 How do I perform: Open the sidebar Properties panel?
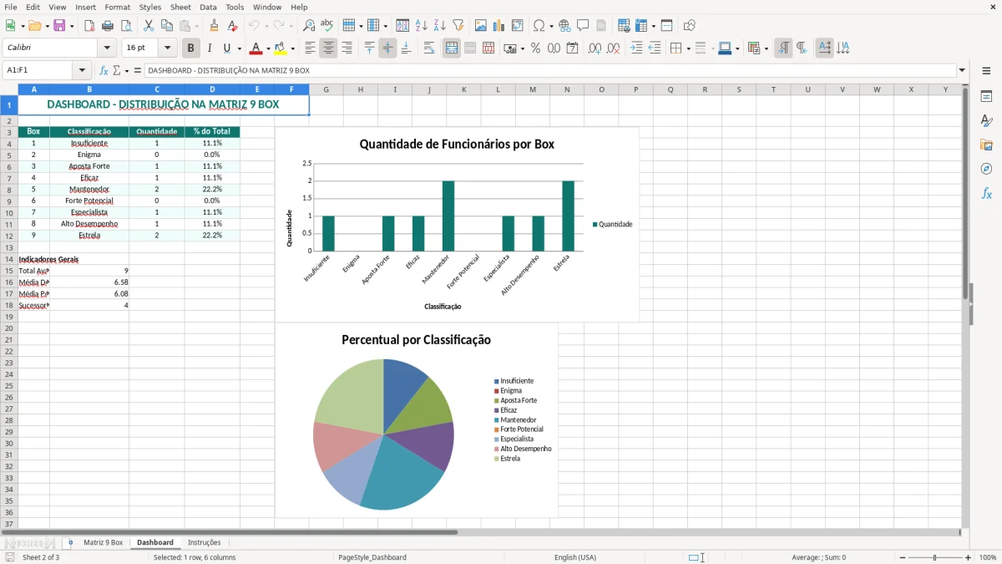tap(986, 97)
